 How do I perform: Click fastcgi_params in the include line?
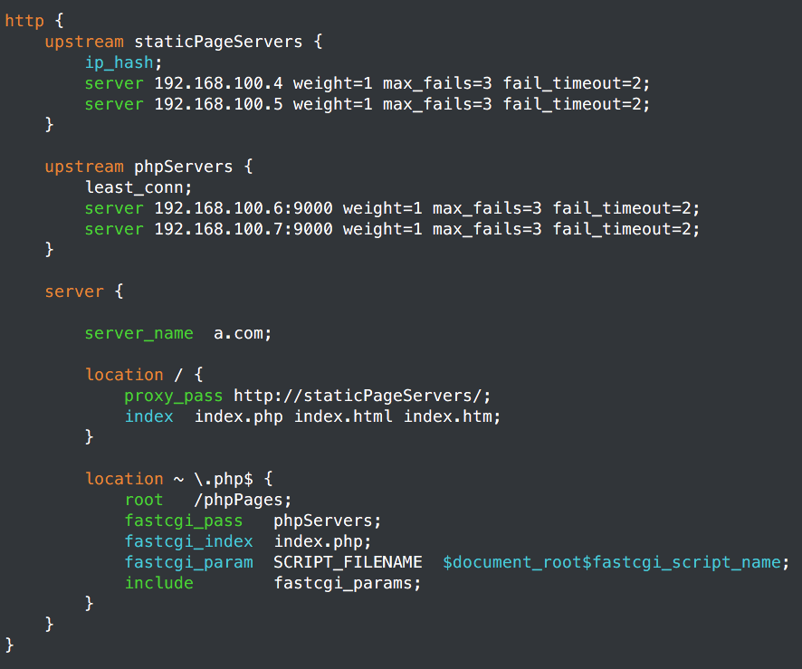(x=343, y=584)
